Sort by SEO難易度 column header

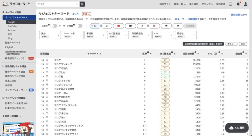[167, 54]
